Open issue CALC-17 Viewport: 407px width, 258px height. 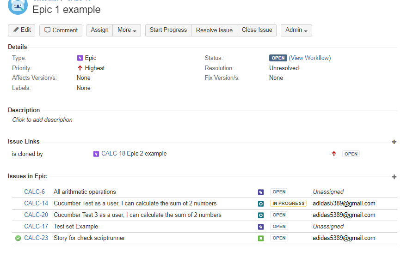pyautogui.click(x=36, y=227)
